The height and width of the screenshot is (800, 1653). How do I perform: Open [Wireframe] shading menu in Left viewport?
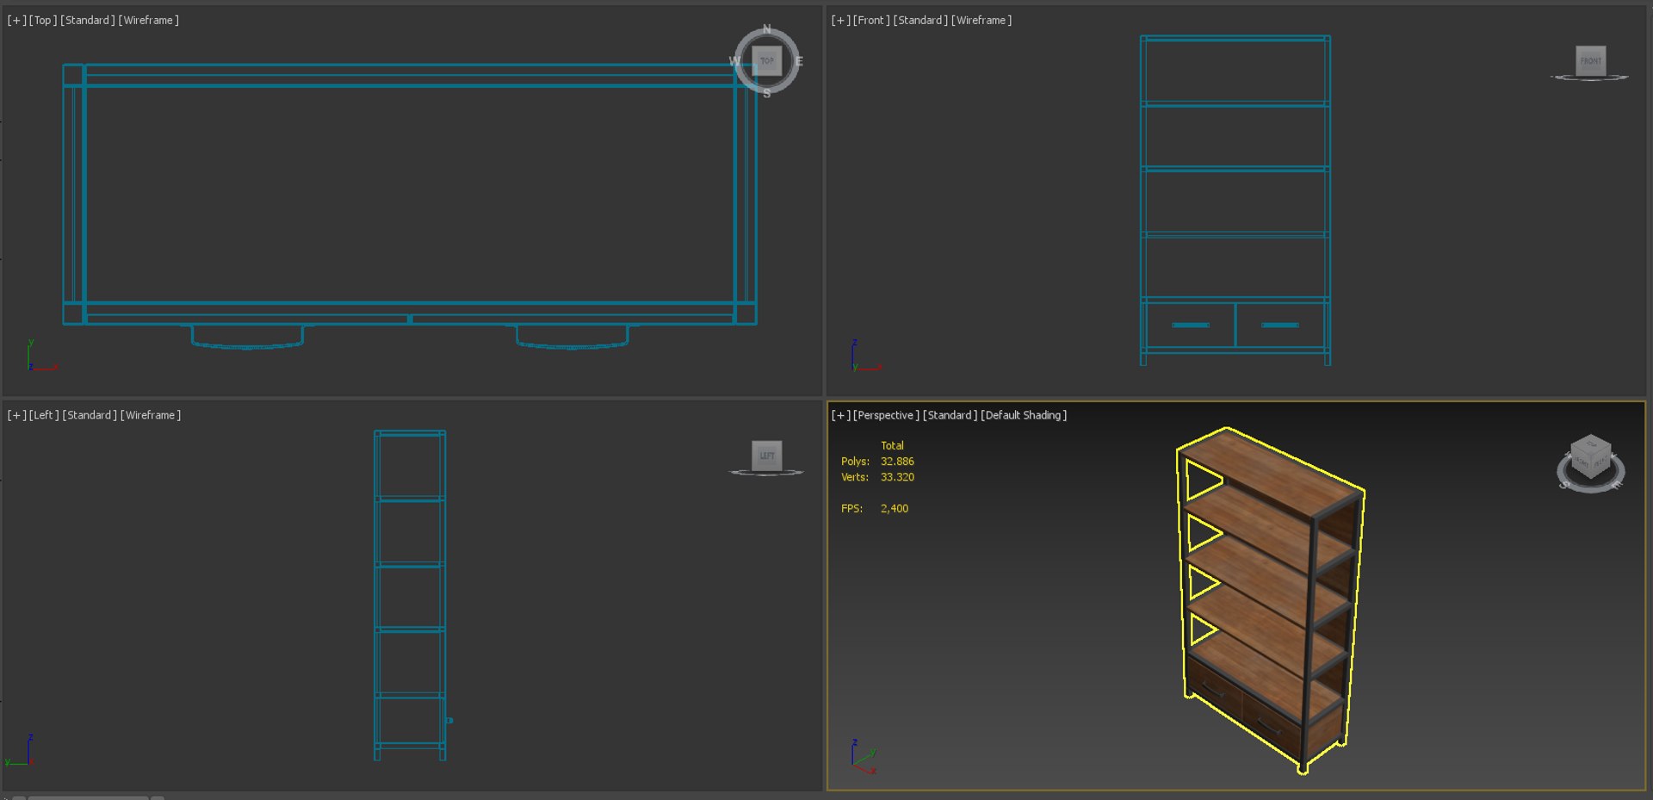[x=151, y=415]
